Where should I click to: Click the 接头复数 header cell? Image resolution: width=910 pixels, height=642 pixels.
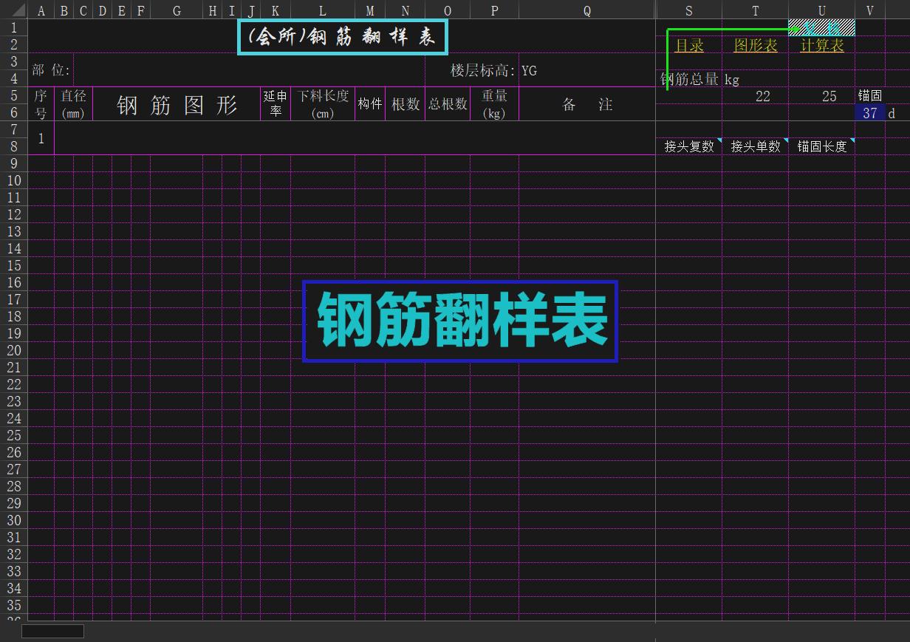click(688, 146)
